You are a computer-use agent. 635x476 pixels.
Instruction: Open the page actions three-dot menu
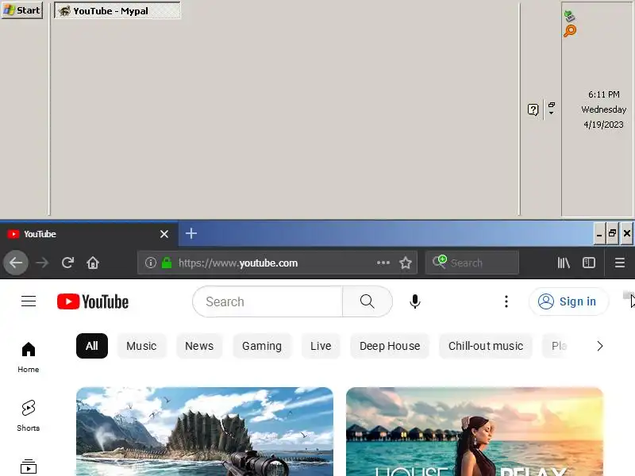[x=383, y=263]
